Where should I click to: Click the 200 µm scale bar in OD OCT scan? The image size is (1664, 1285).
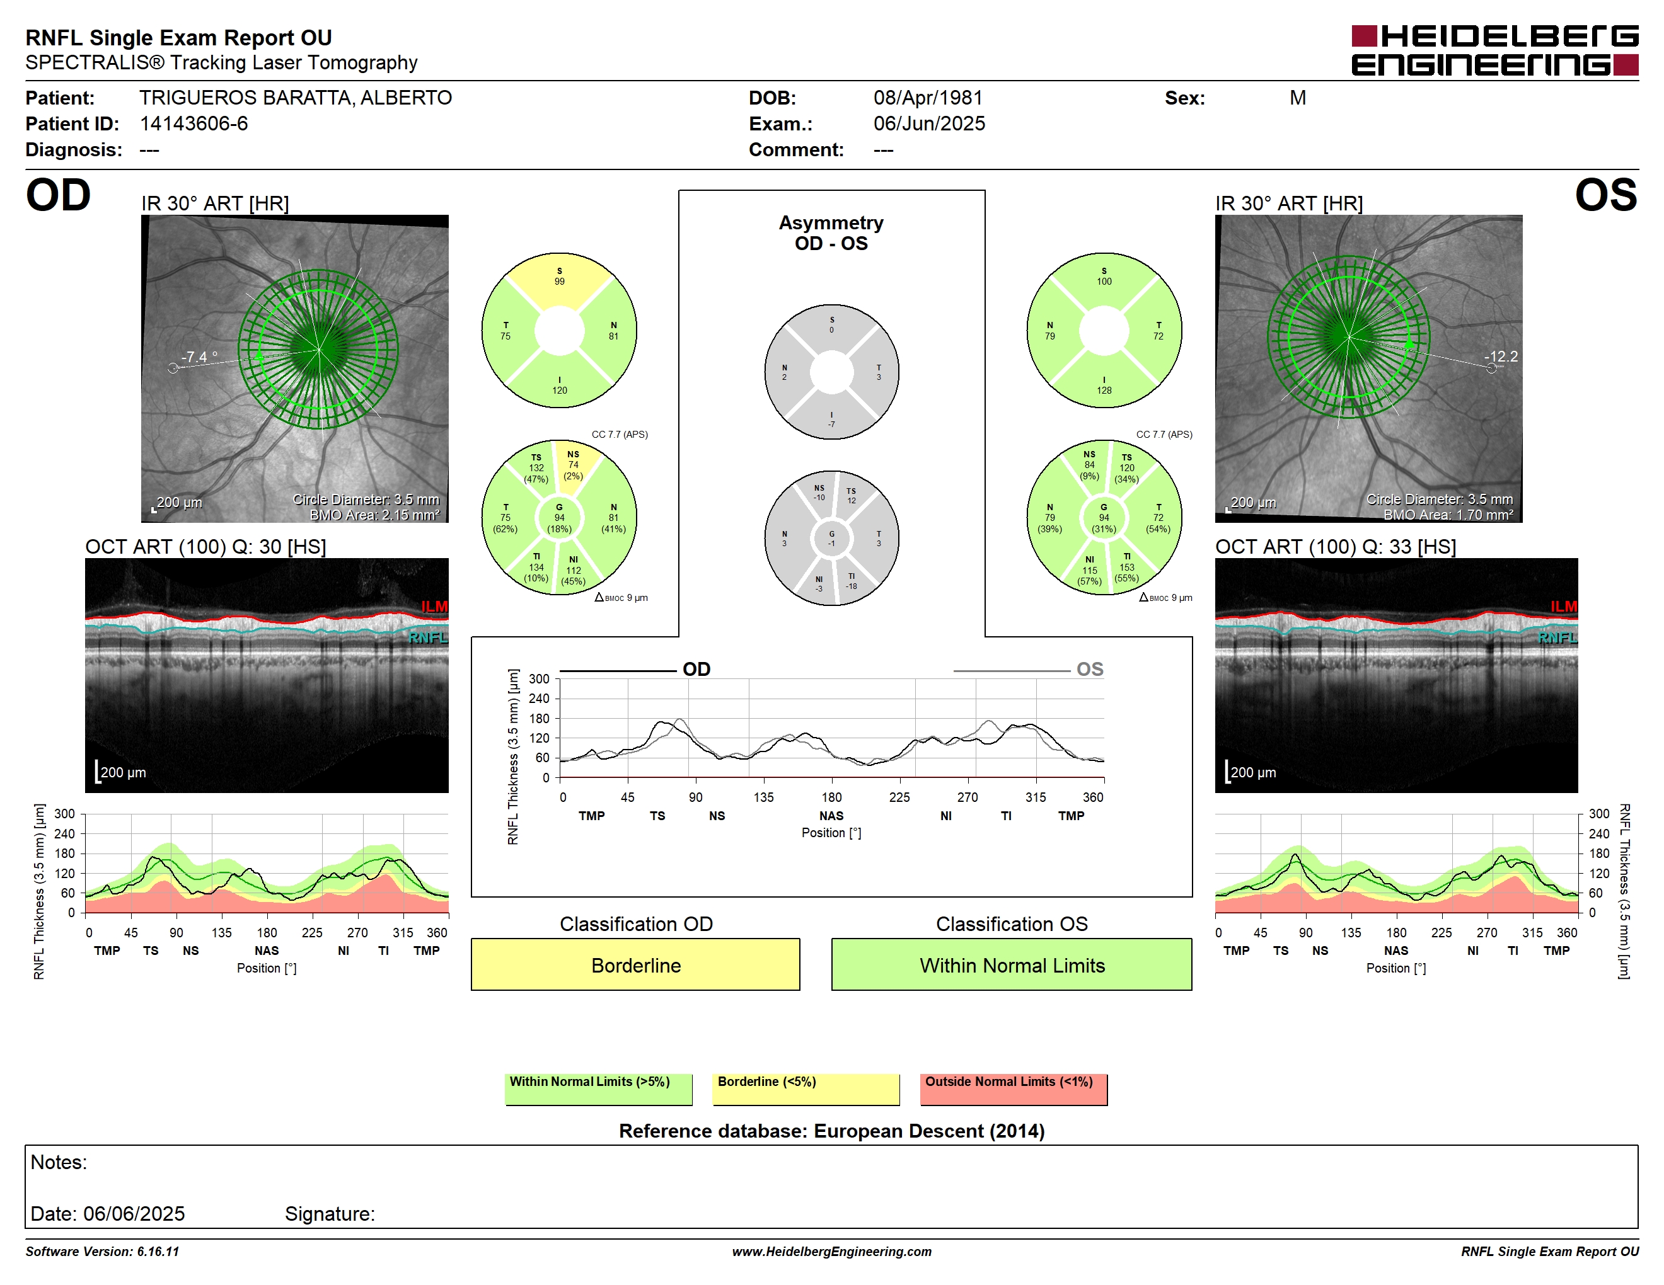120,771
